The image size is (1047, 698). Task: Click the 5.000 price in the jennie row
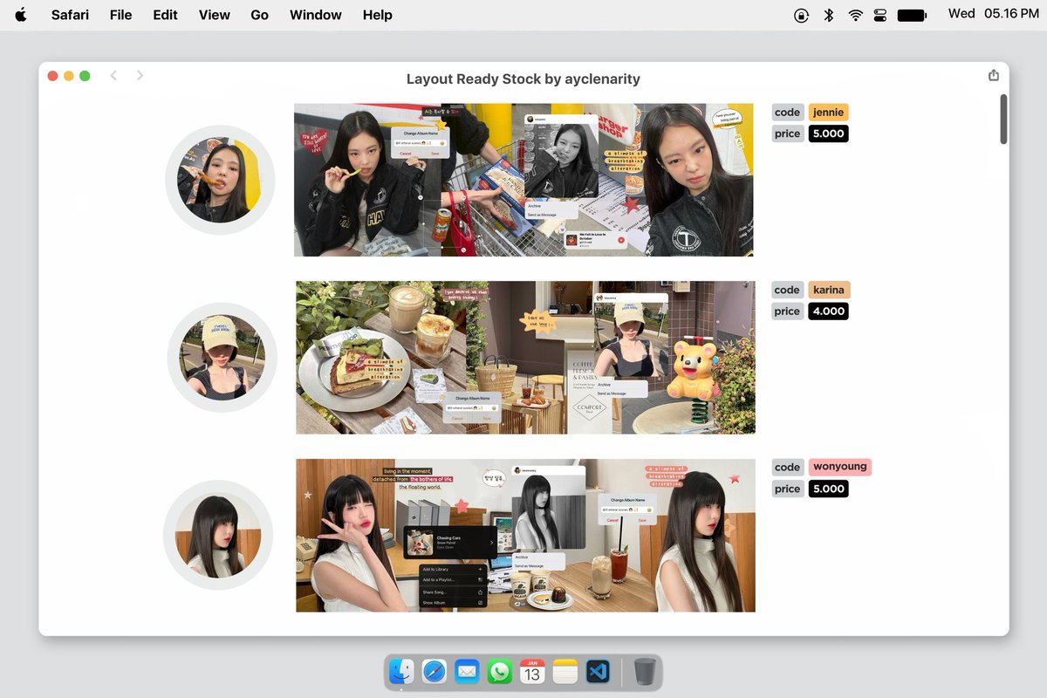828,133
